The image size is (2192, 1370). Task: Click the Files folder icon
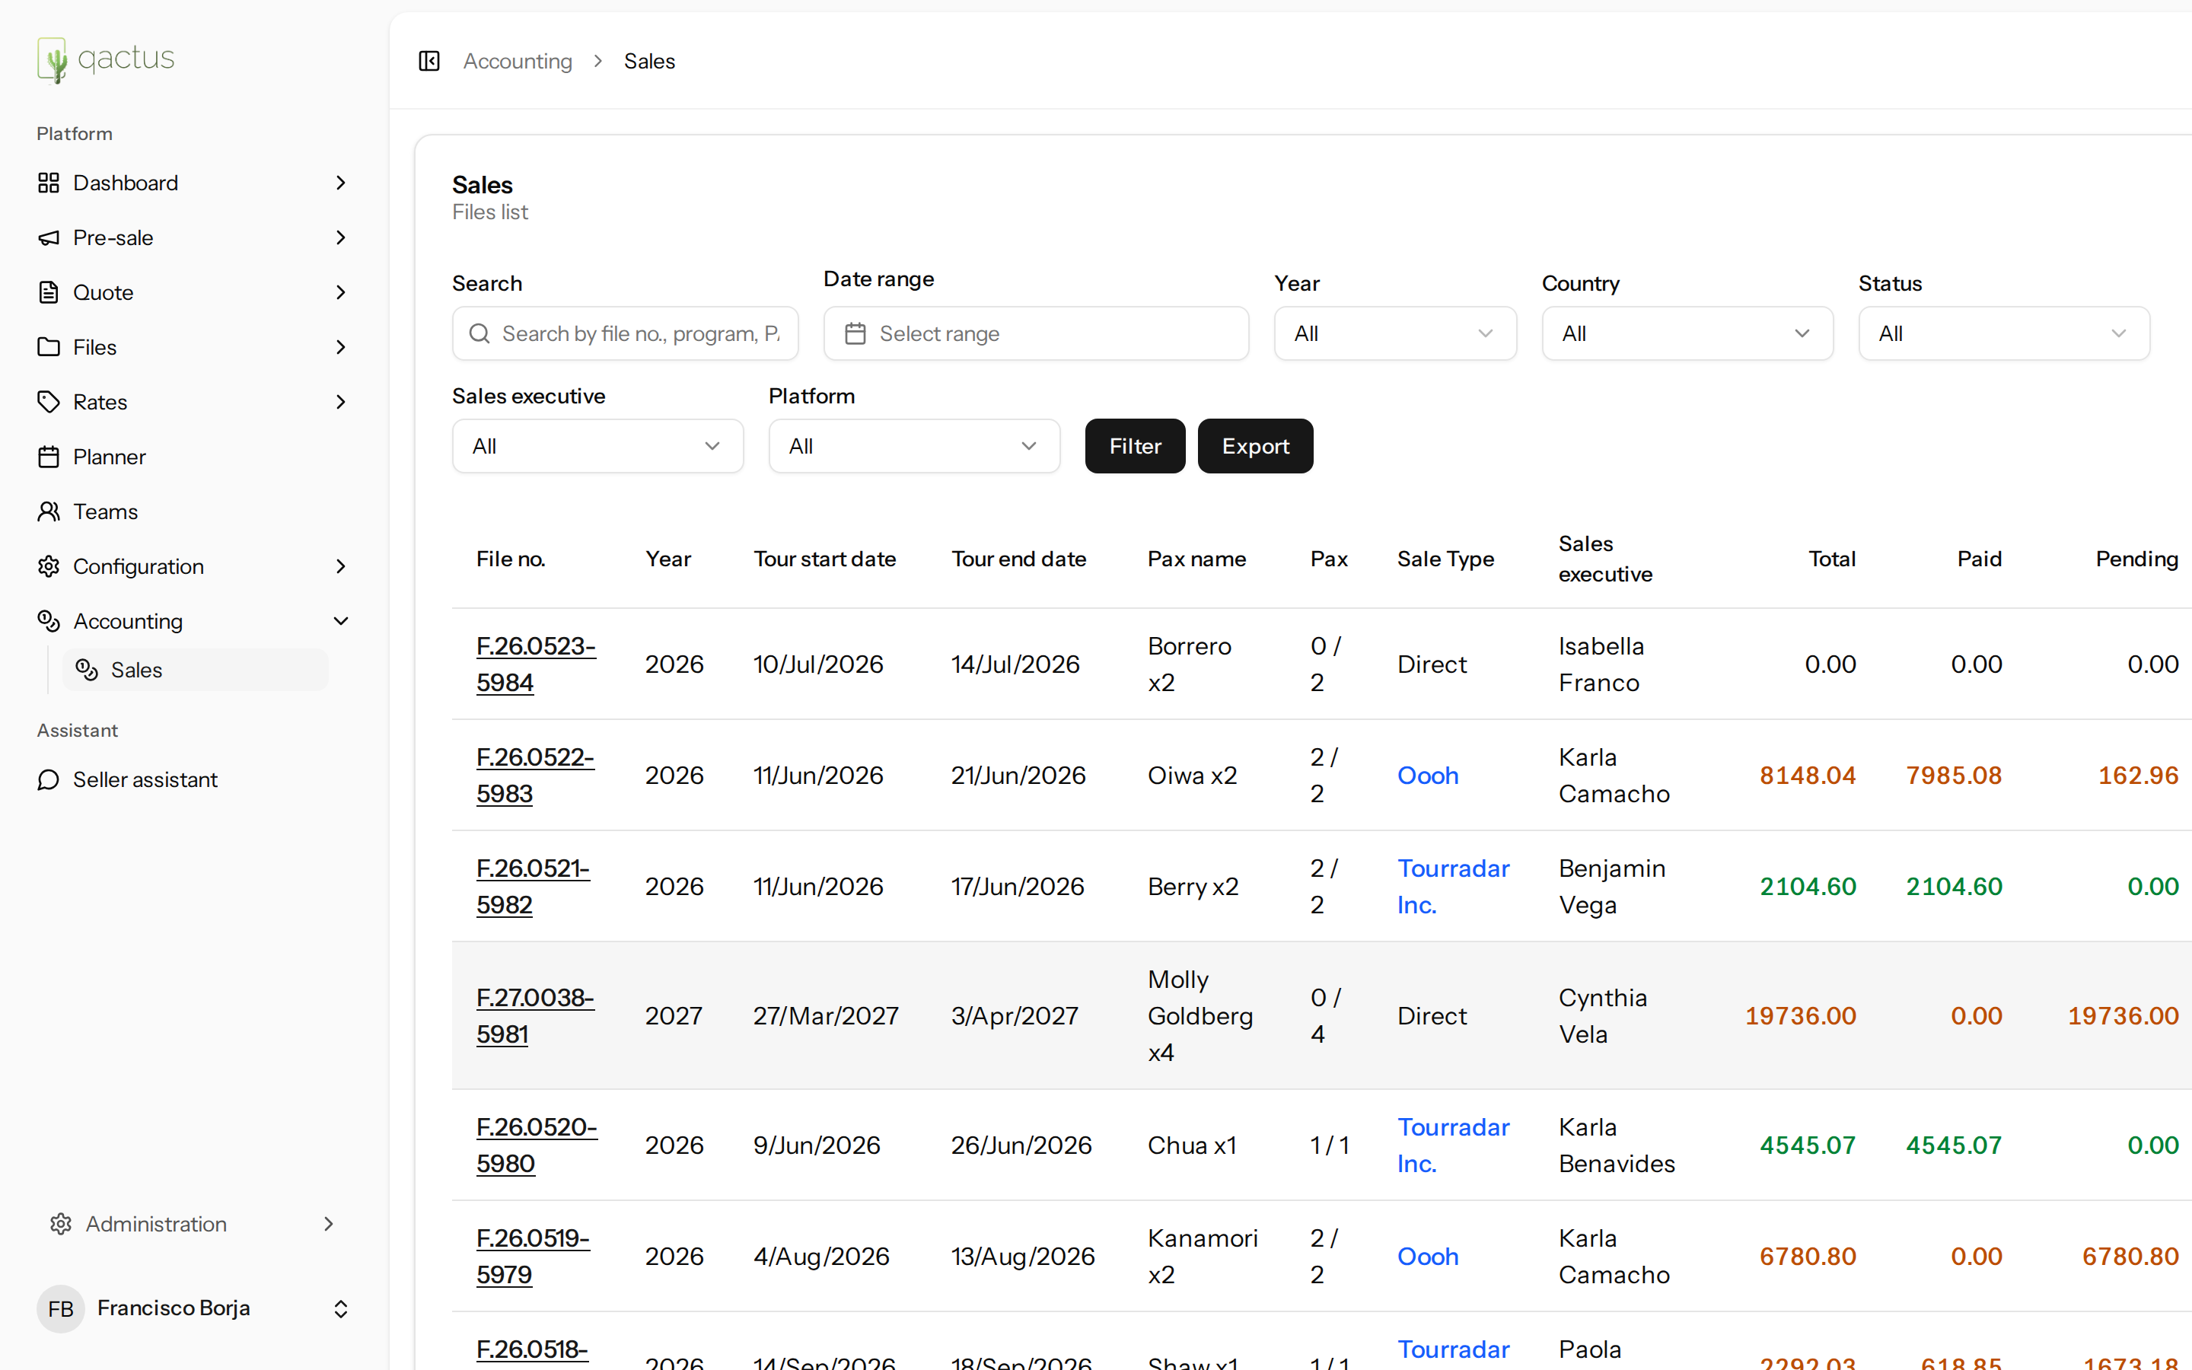49,347
